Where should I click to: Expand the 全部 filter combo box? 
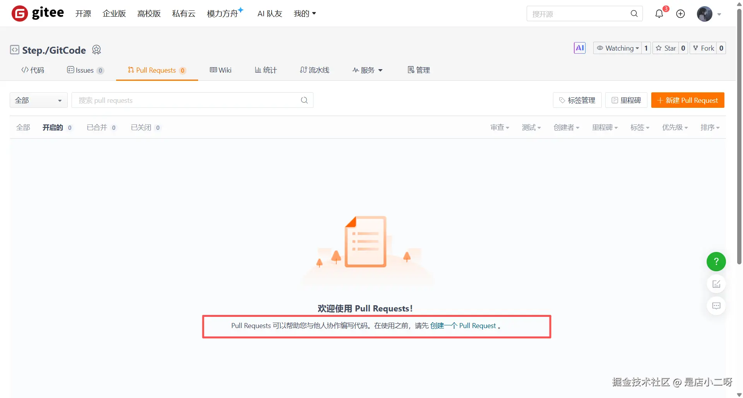(39, 100)
